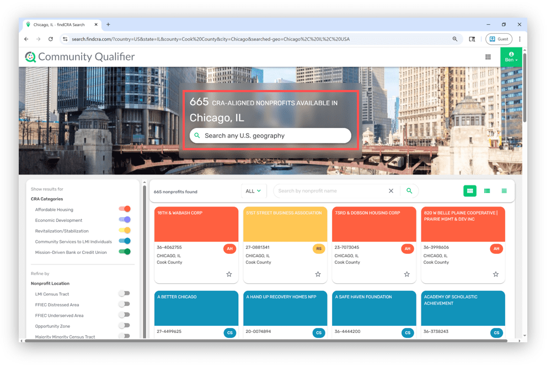Favorite 73RD & DOBSON HOUSING CORP with star
The height and width of the screenshot is (366, 551).
tap(407, 274)
